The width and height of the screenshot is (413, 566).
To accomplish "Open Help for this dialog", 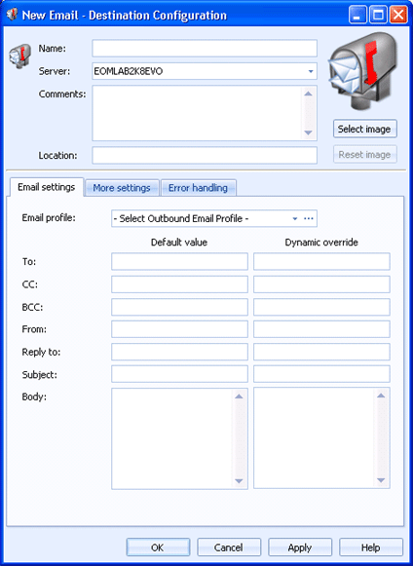I will [371, 547].
